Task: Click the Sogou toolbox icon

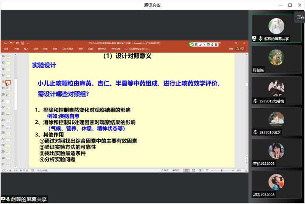Action: coord(216,45)
